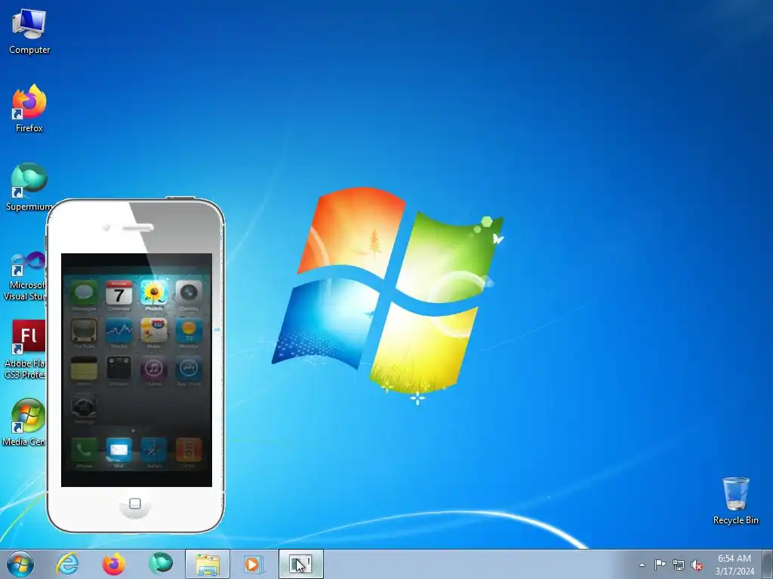Image resolution: width=773 pixels, height=579 pixels.
Task: Open the App Store on the iPhone
Action: (189, 368)
